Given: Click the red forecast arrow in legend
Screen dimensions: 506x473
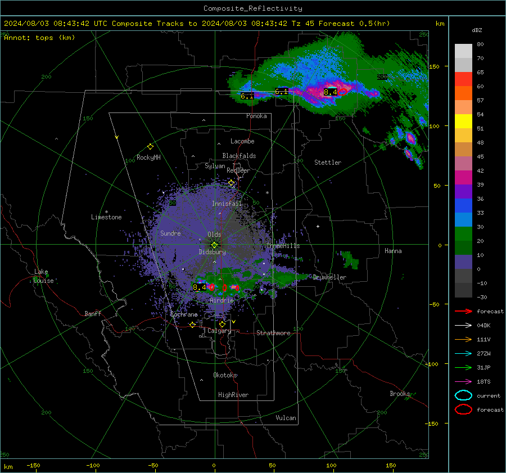Looking at the screenshot, I should [x=463, y=311].
